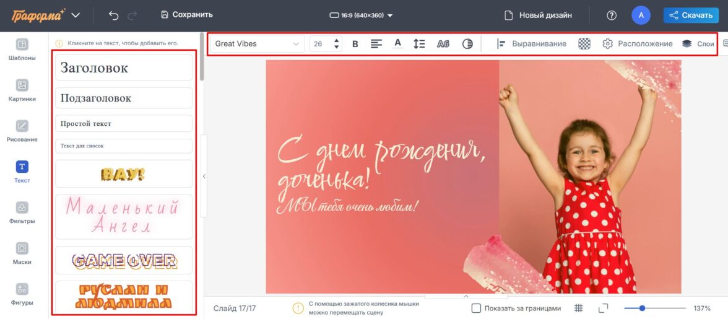Open the text color picker

coord(398,44)
